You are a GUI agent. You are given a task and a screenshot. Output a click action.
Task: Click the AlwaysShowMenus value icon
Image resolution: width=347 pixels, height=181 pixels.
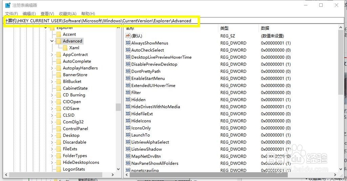click(128, 43)
